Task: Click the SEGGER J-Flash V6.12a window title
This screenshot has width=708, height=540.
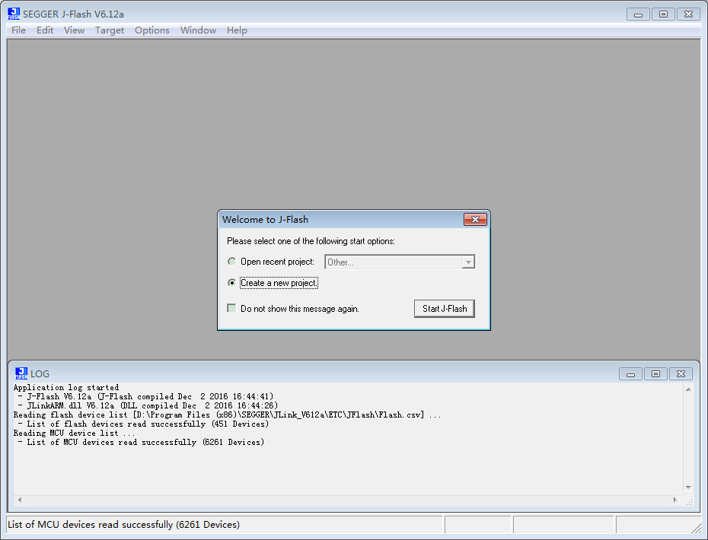Action: click(73, 14)
